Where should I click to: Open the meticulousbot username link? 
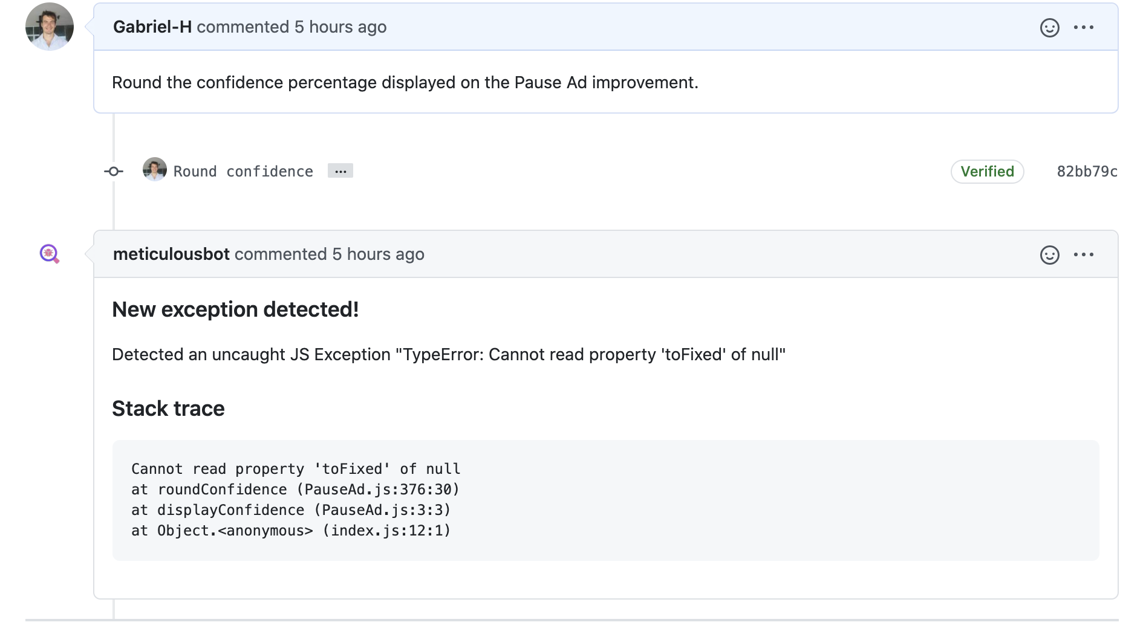point(171,254)
